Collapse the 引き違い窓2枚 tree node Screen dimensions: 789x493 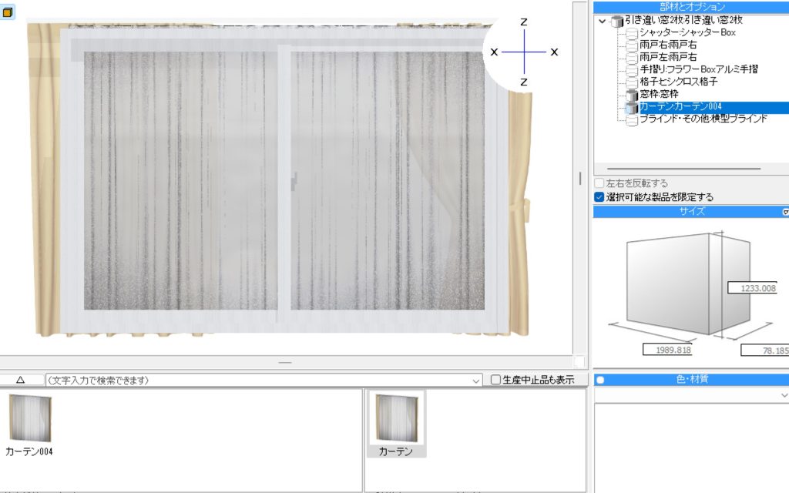click(602, 22)
